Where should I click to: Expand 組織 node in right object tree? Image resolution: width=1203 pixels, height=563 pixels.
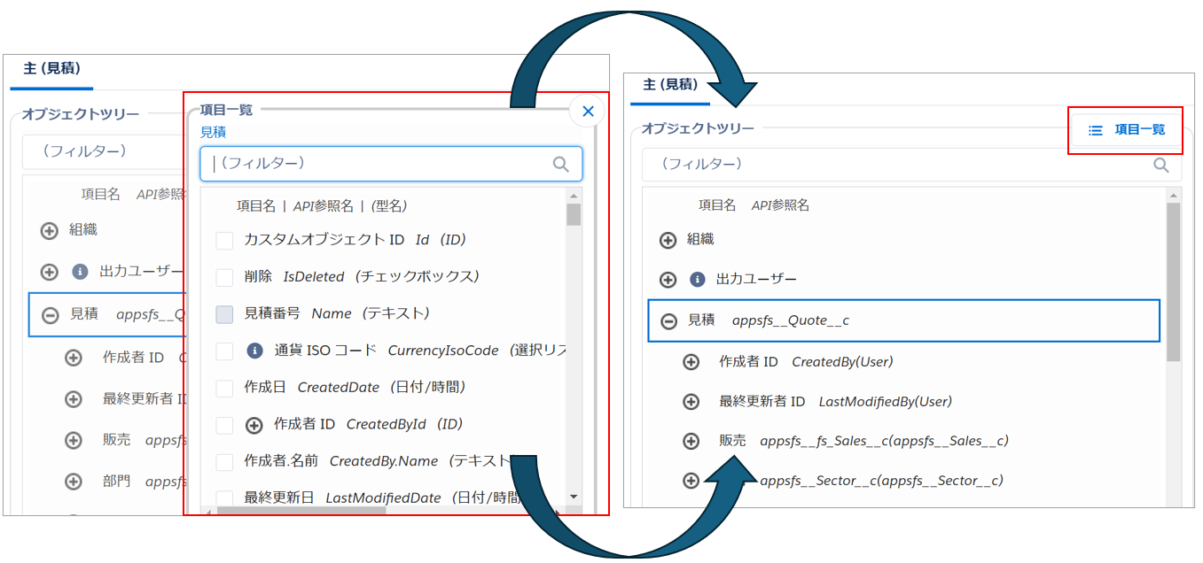[x=668, y=240]
